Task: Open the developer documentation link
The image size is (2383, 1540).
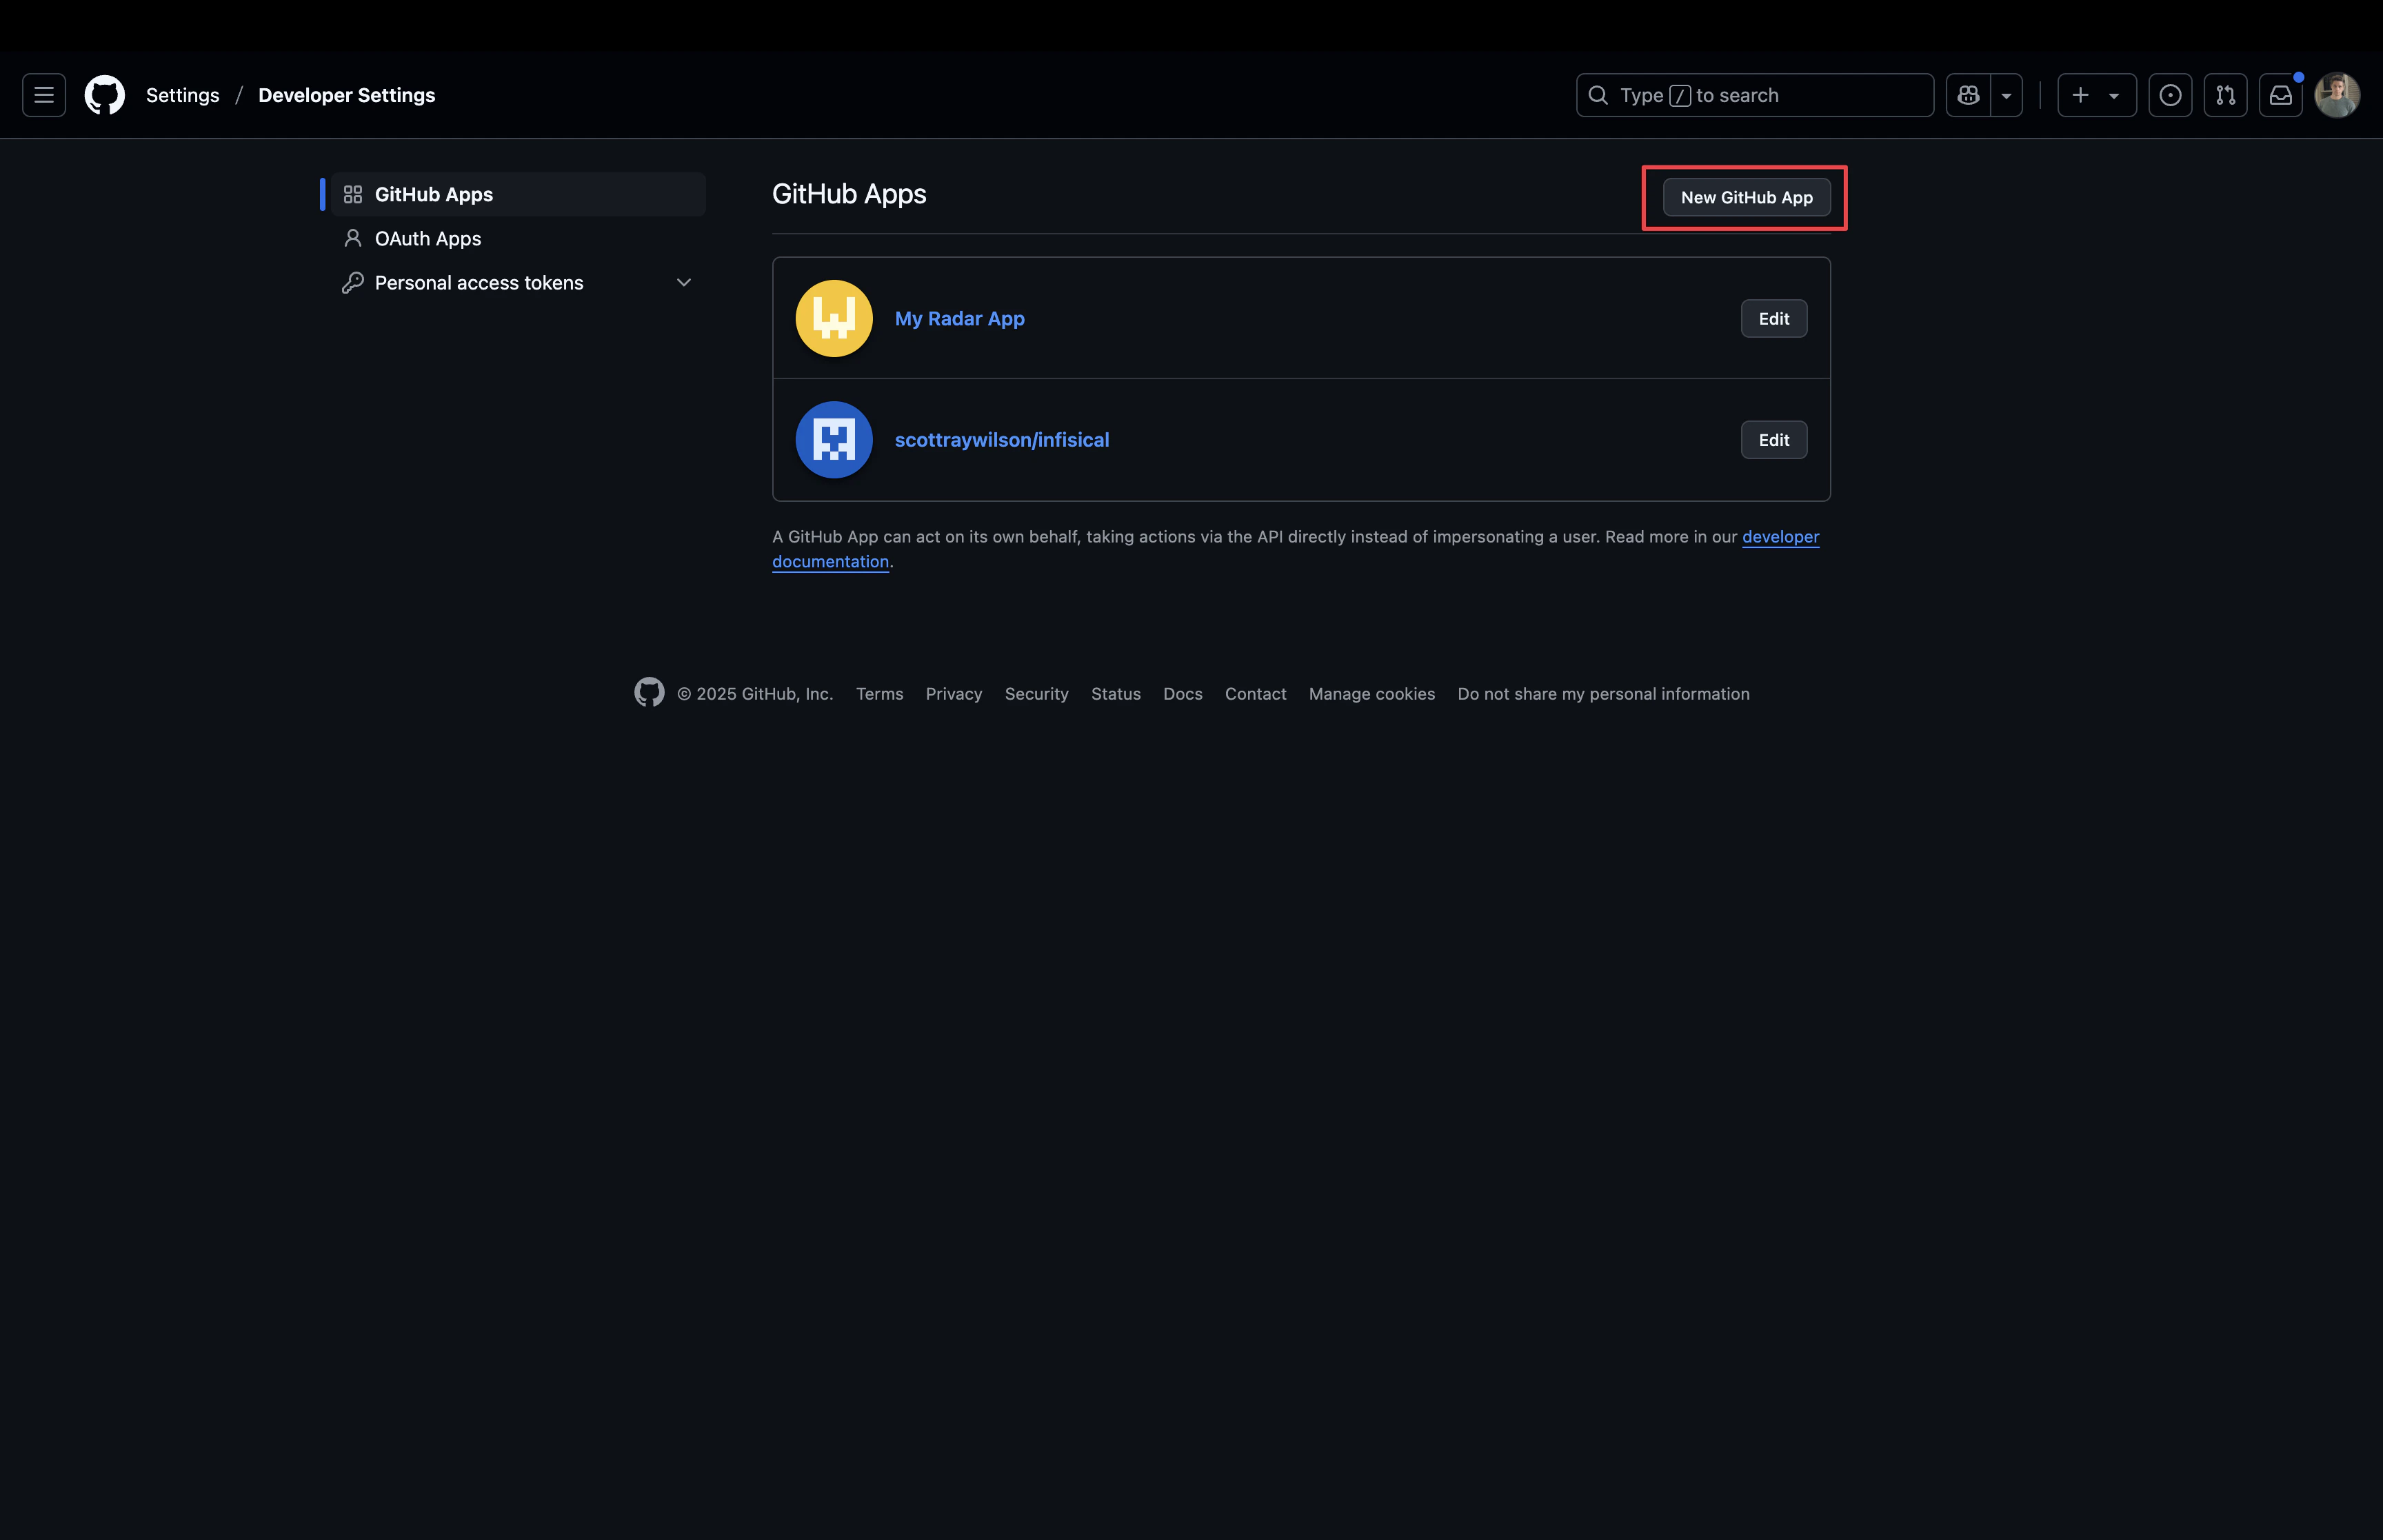Action: (x=1780, y=537)
